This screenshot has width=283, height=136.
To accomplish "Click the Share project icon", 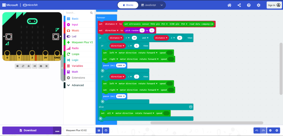I will [x=239, y=5].
